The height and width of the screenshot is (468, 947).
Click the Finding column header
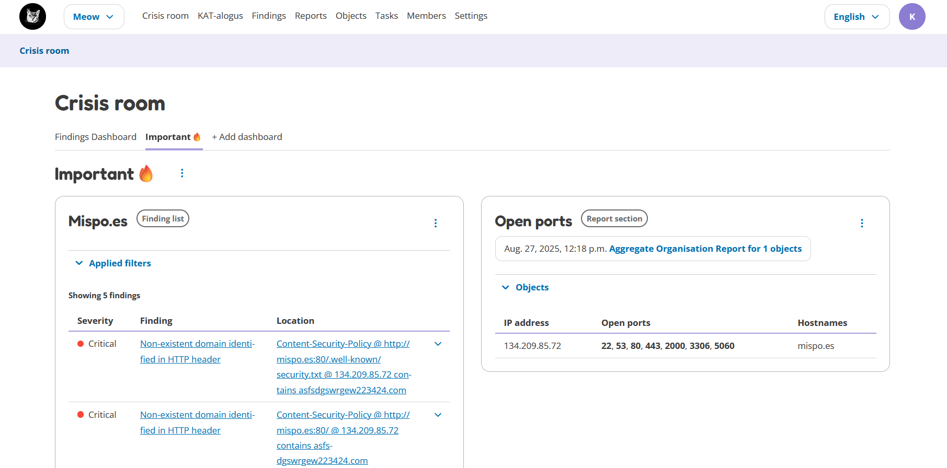point(156,321)
